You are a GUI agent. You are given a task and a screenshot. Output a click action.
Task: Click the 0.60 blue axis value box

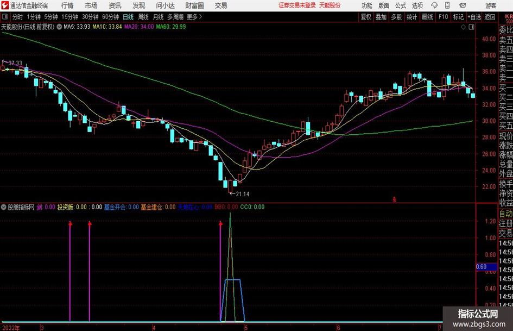486,267
